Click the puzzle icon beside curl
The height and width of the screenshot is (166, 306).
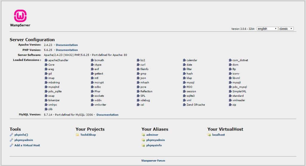click(x=138, y=64)
